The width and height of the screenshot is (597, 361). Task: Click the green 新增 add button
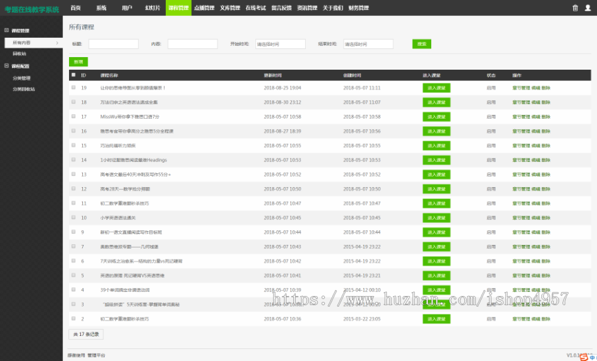pos(78,61)
